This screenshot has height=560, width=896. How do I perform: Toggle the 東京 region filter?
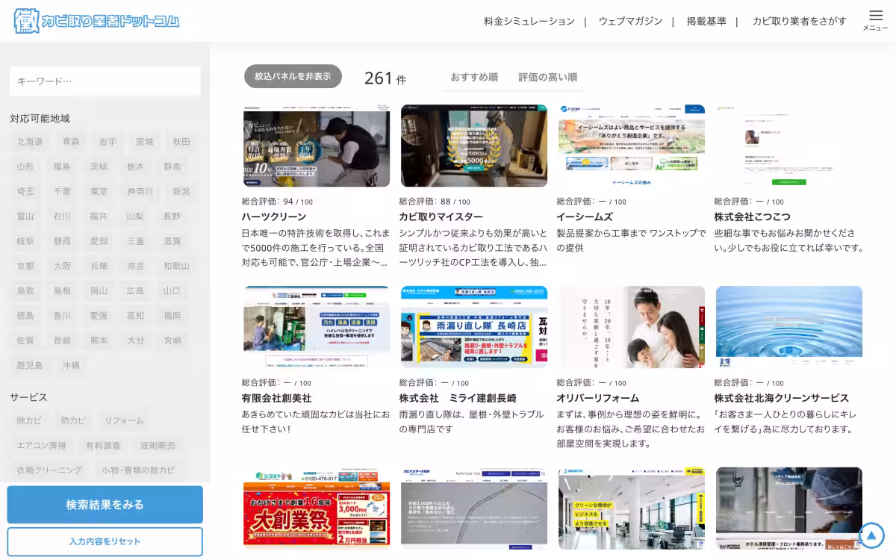[99, 191]
